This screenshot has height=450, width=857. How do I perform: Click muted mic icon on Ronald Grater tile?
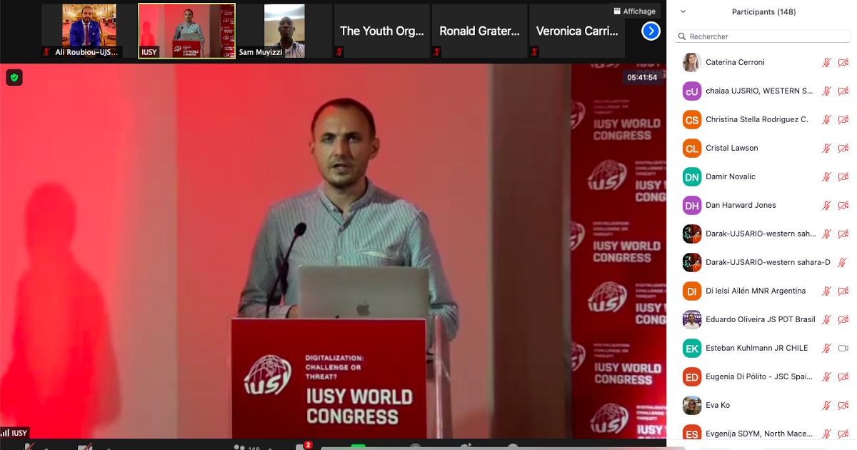[437, 52]
